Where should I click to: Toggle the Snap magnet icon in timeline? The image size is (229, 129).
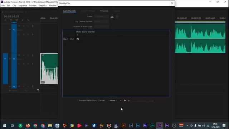point(11,20)
